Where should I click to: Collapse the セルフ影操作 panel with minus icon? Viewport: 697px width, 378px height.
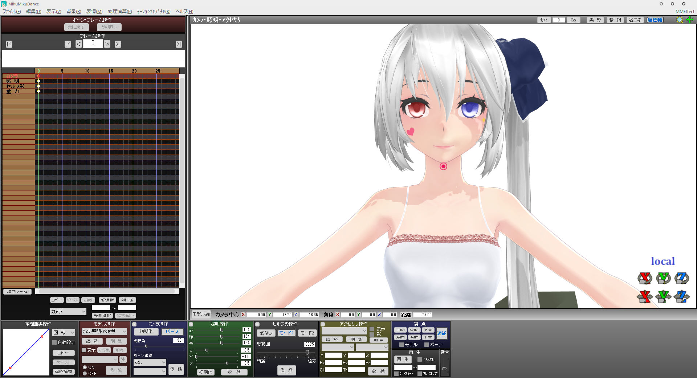(257, 324)
